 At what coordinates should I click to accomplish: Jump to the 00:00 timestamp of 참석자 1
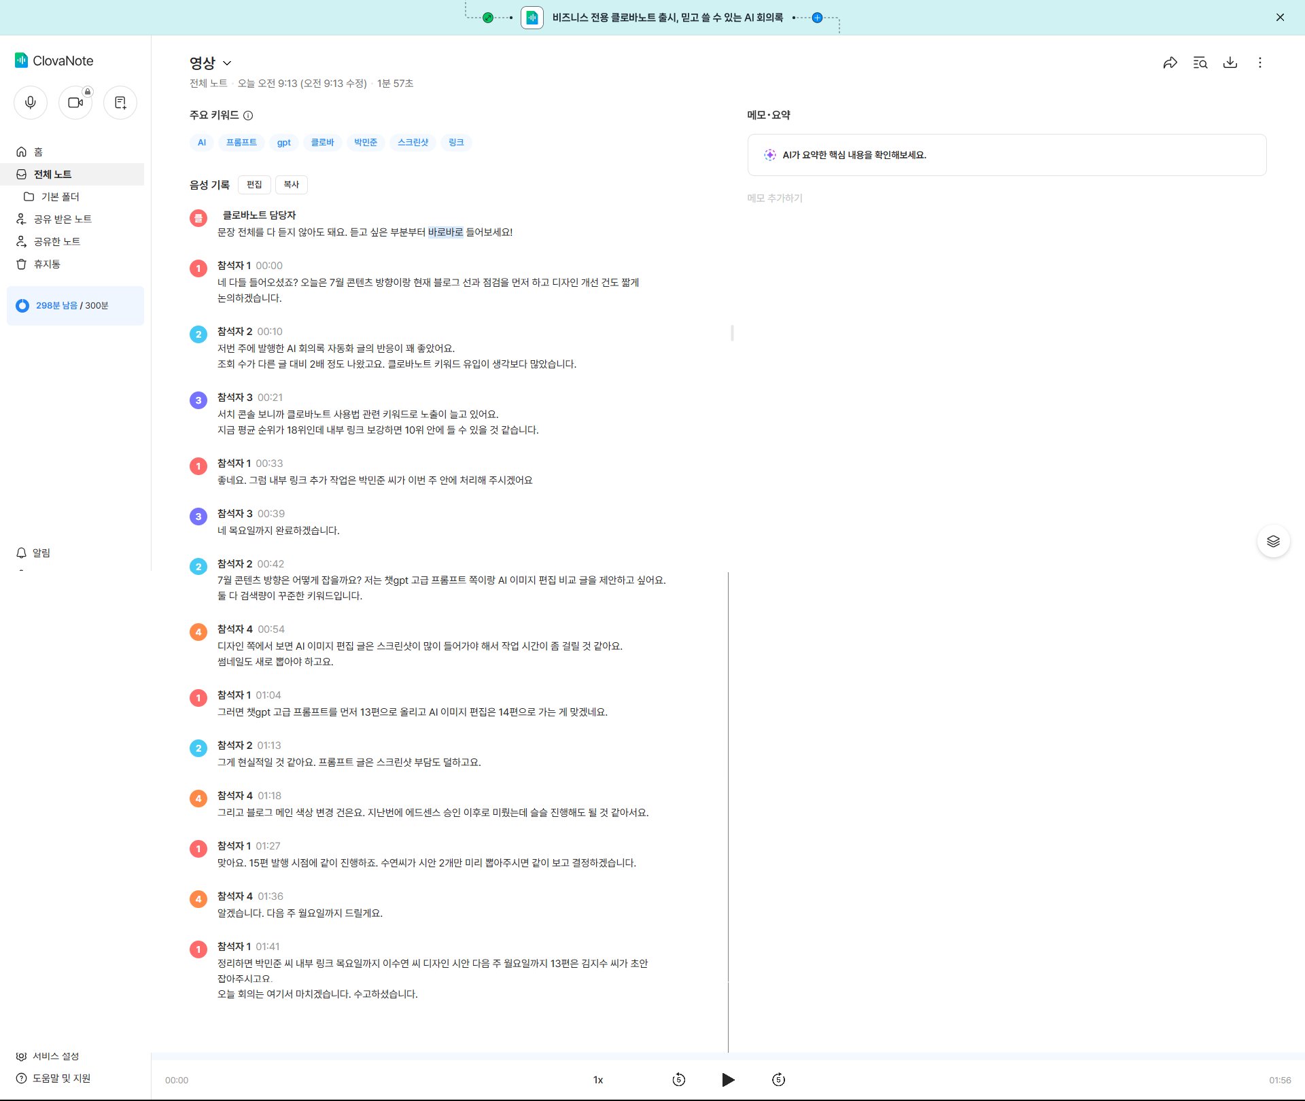(x=269, y=266)
